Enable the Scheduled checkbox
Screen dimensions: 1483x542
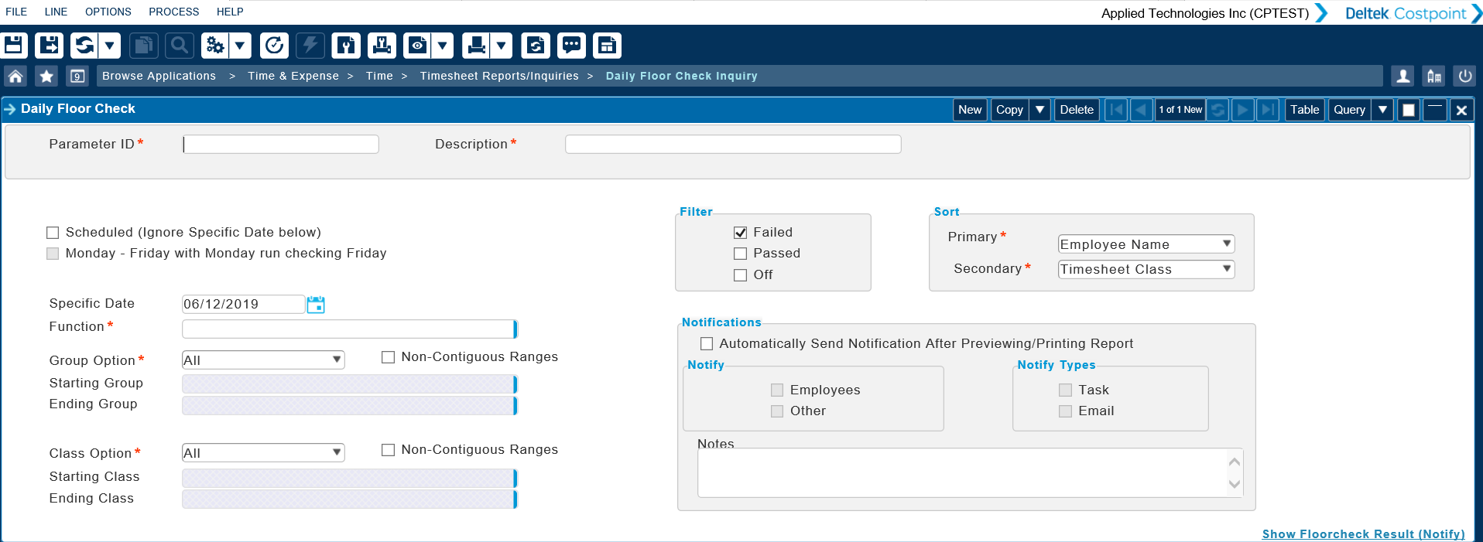tap(53, 233)
